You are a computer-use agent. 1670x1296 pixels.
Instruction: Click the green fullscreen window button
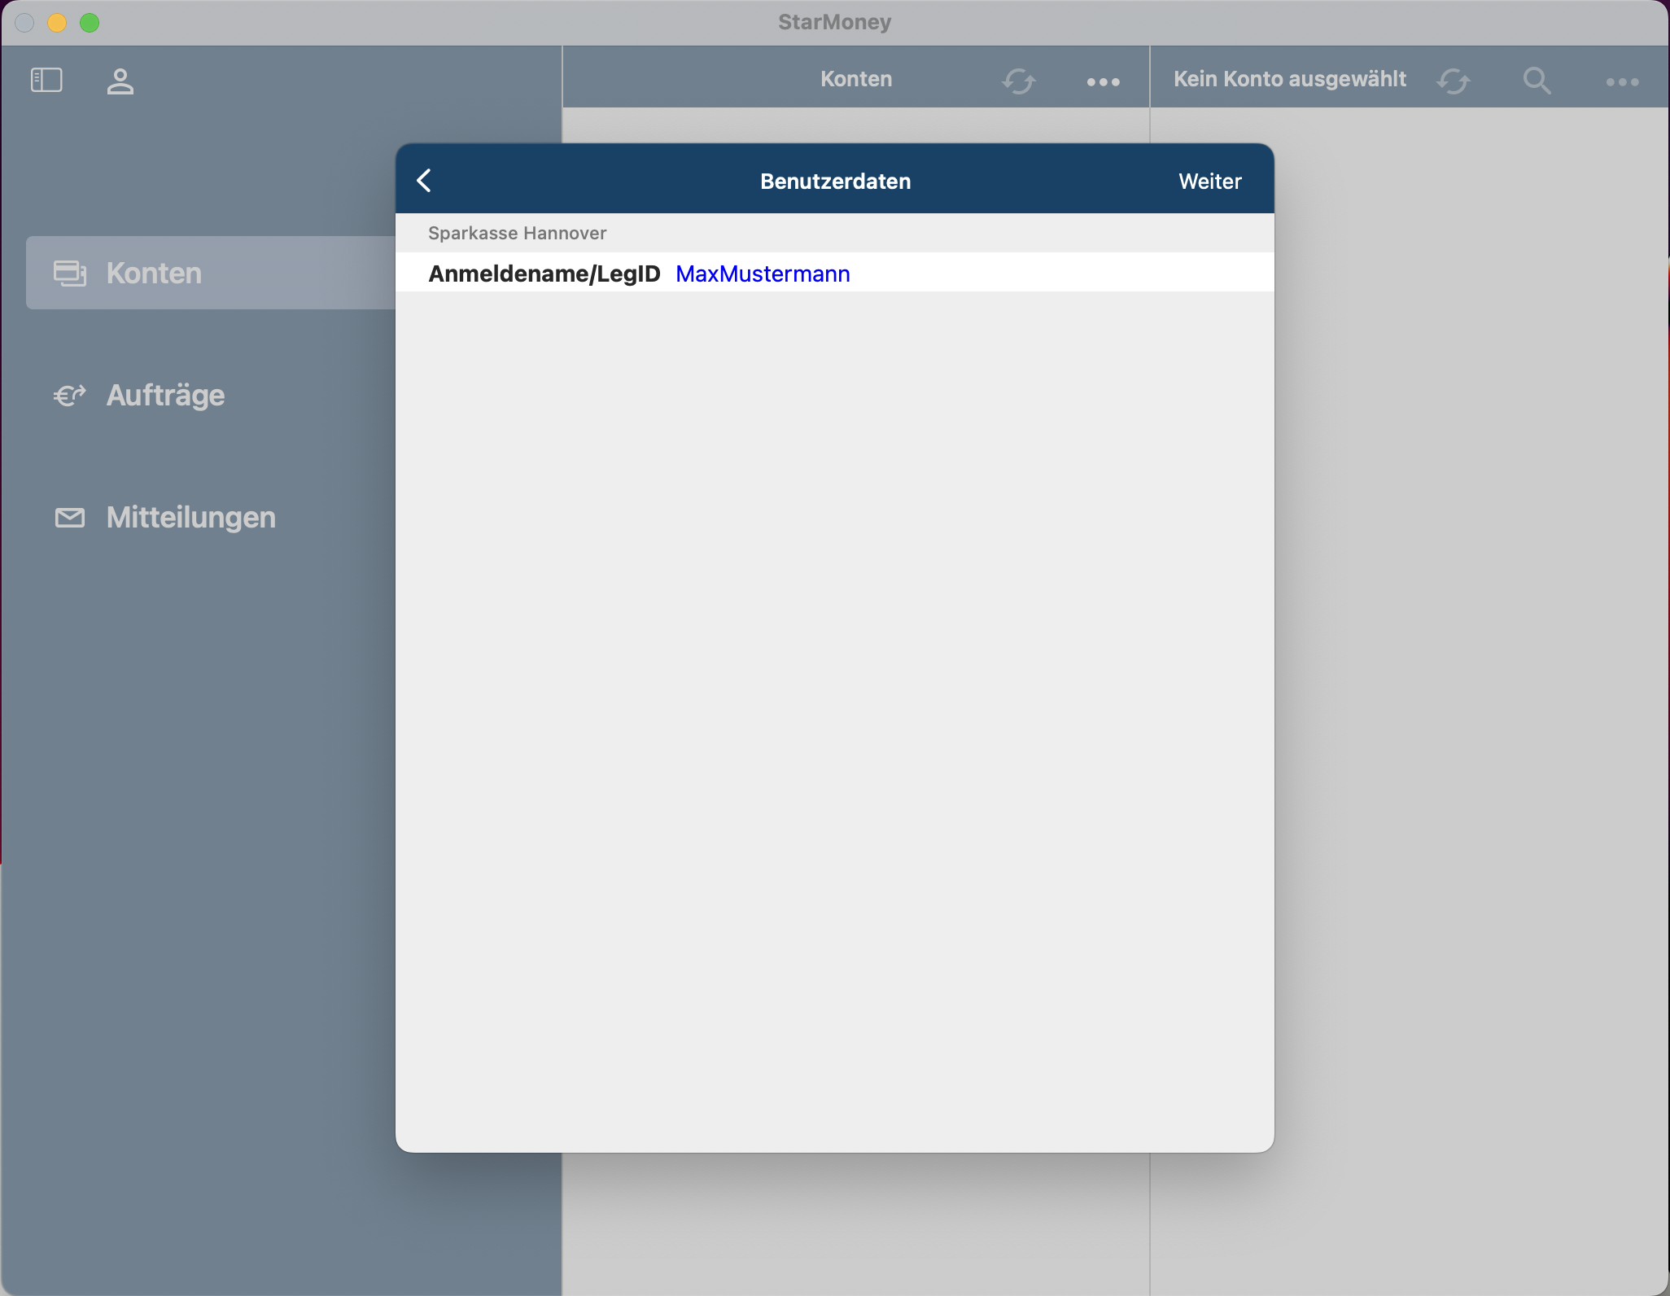90,23
